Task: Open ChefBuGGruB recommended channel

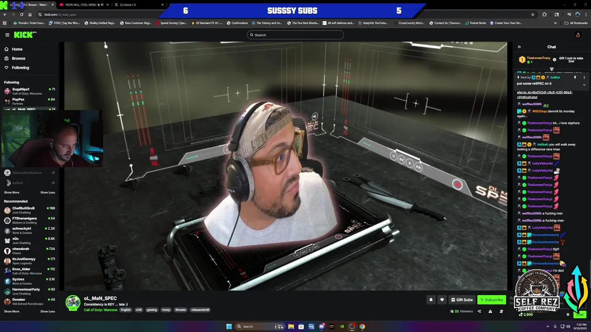Action: (x=30, y=210)
